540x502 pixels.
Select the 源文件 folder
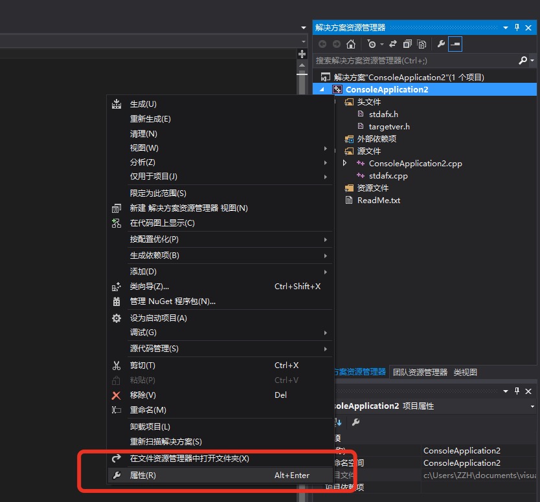point(369,151)
